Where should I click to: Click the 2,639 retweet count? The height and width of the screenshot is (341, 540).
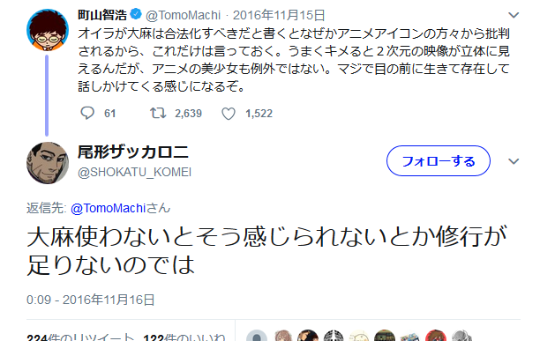click(x=188, y=114)
